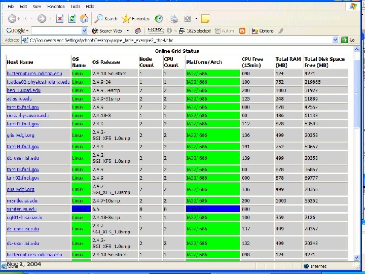Click the AutoFill button
The image size is (365, 274).
(x=225, y=31)
